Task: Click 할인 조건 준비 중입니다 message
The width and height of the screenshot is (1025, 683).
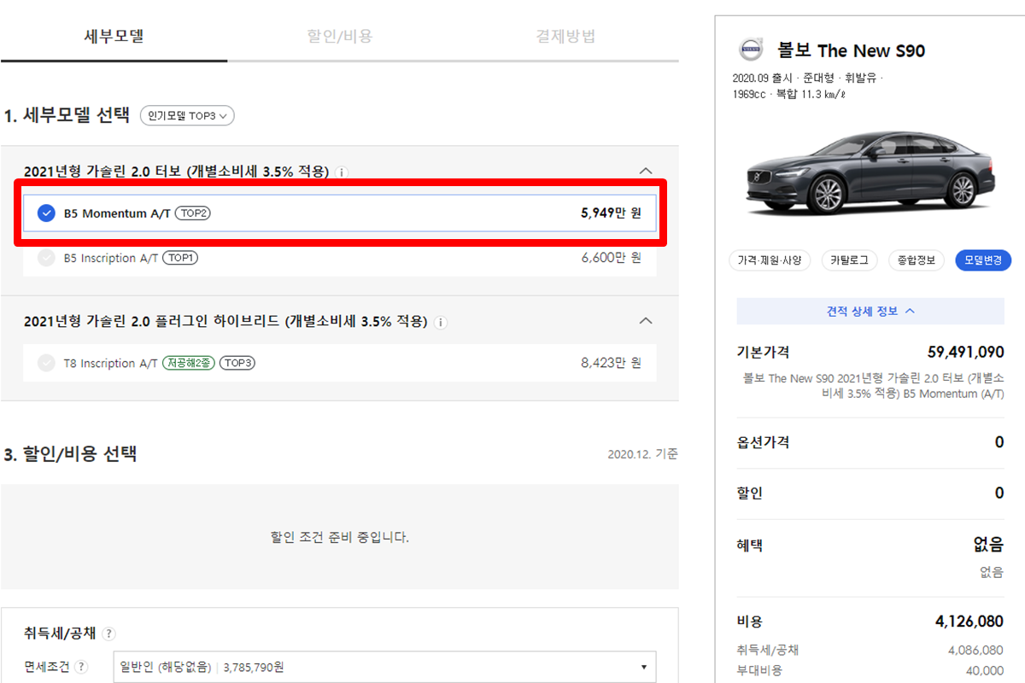Action: click(340, 537)
